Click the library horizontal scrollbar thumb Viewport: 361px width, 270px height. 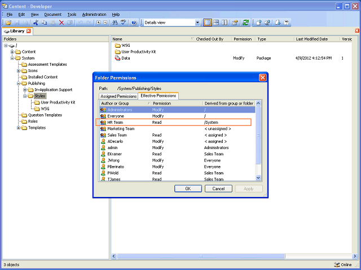click(x=201, y=256)
